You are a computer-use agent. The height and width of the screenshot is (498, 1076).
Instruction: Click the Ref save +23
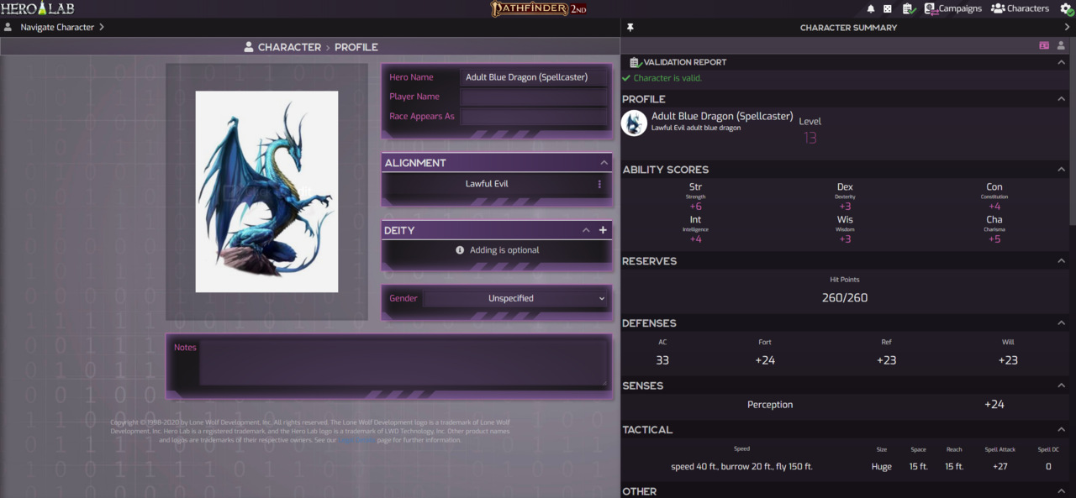(x=886, y=360)
